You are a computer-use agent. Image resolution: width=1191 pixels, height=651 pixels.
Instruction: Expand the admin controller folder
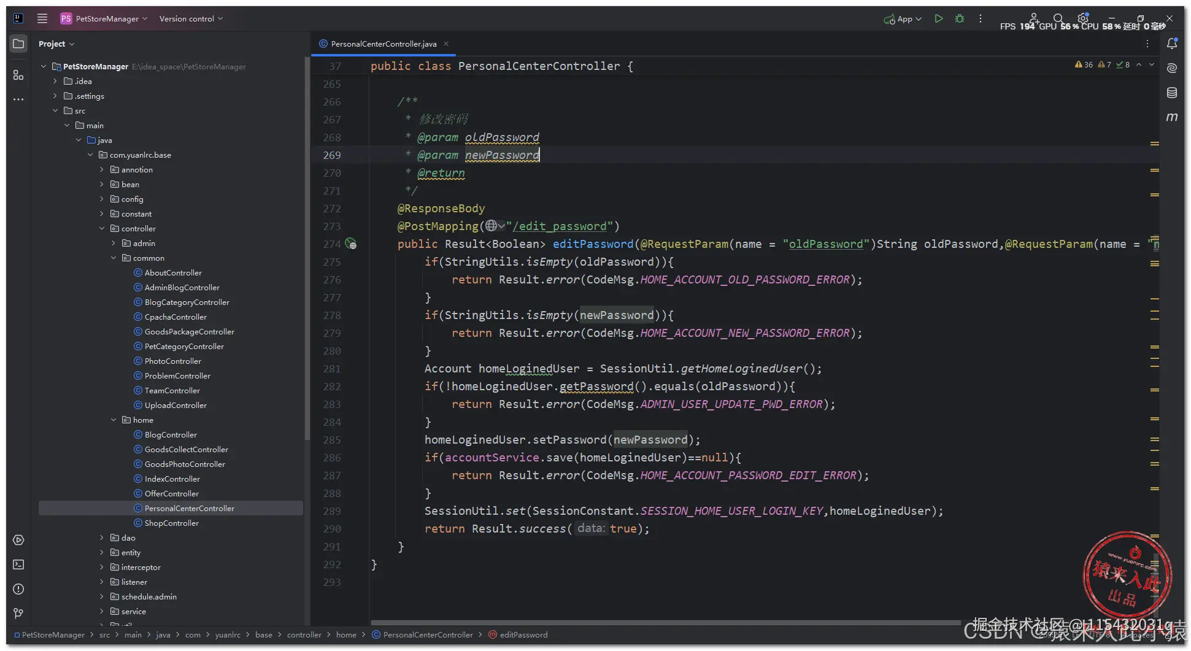click(114, 244)
